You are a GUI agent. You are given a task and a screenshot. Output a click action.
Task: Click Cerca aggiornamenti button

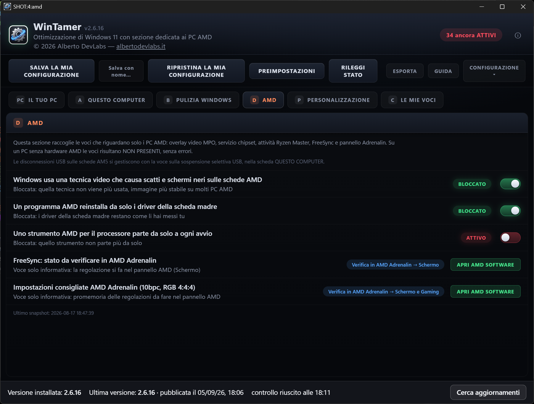488,392
